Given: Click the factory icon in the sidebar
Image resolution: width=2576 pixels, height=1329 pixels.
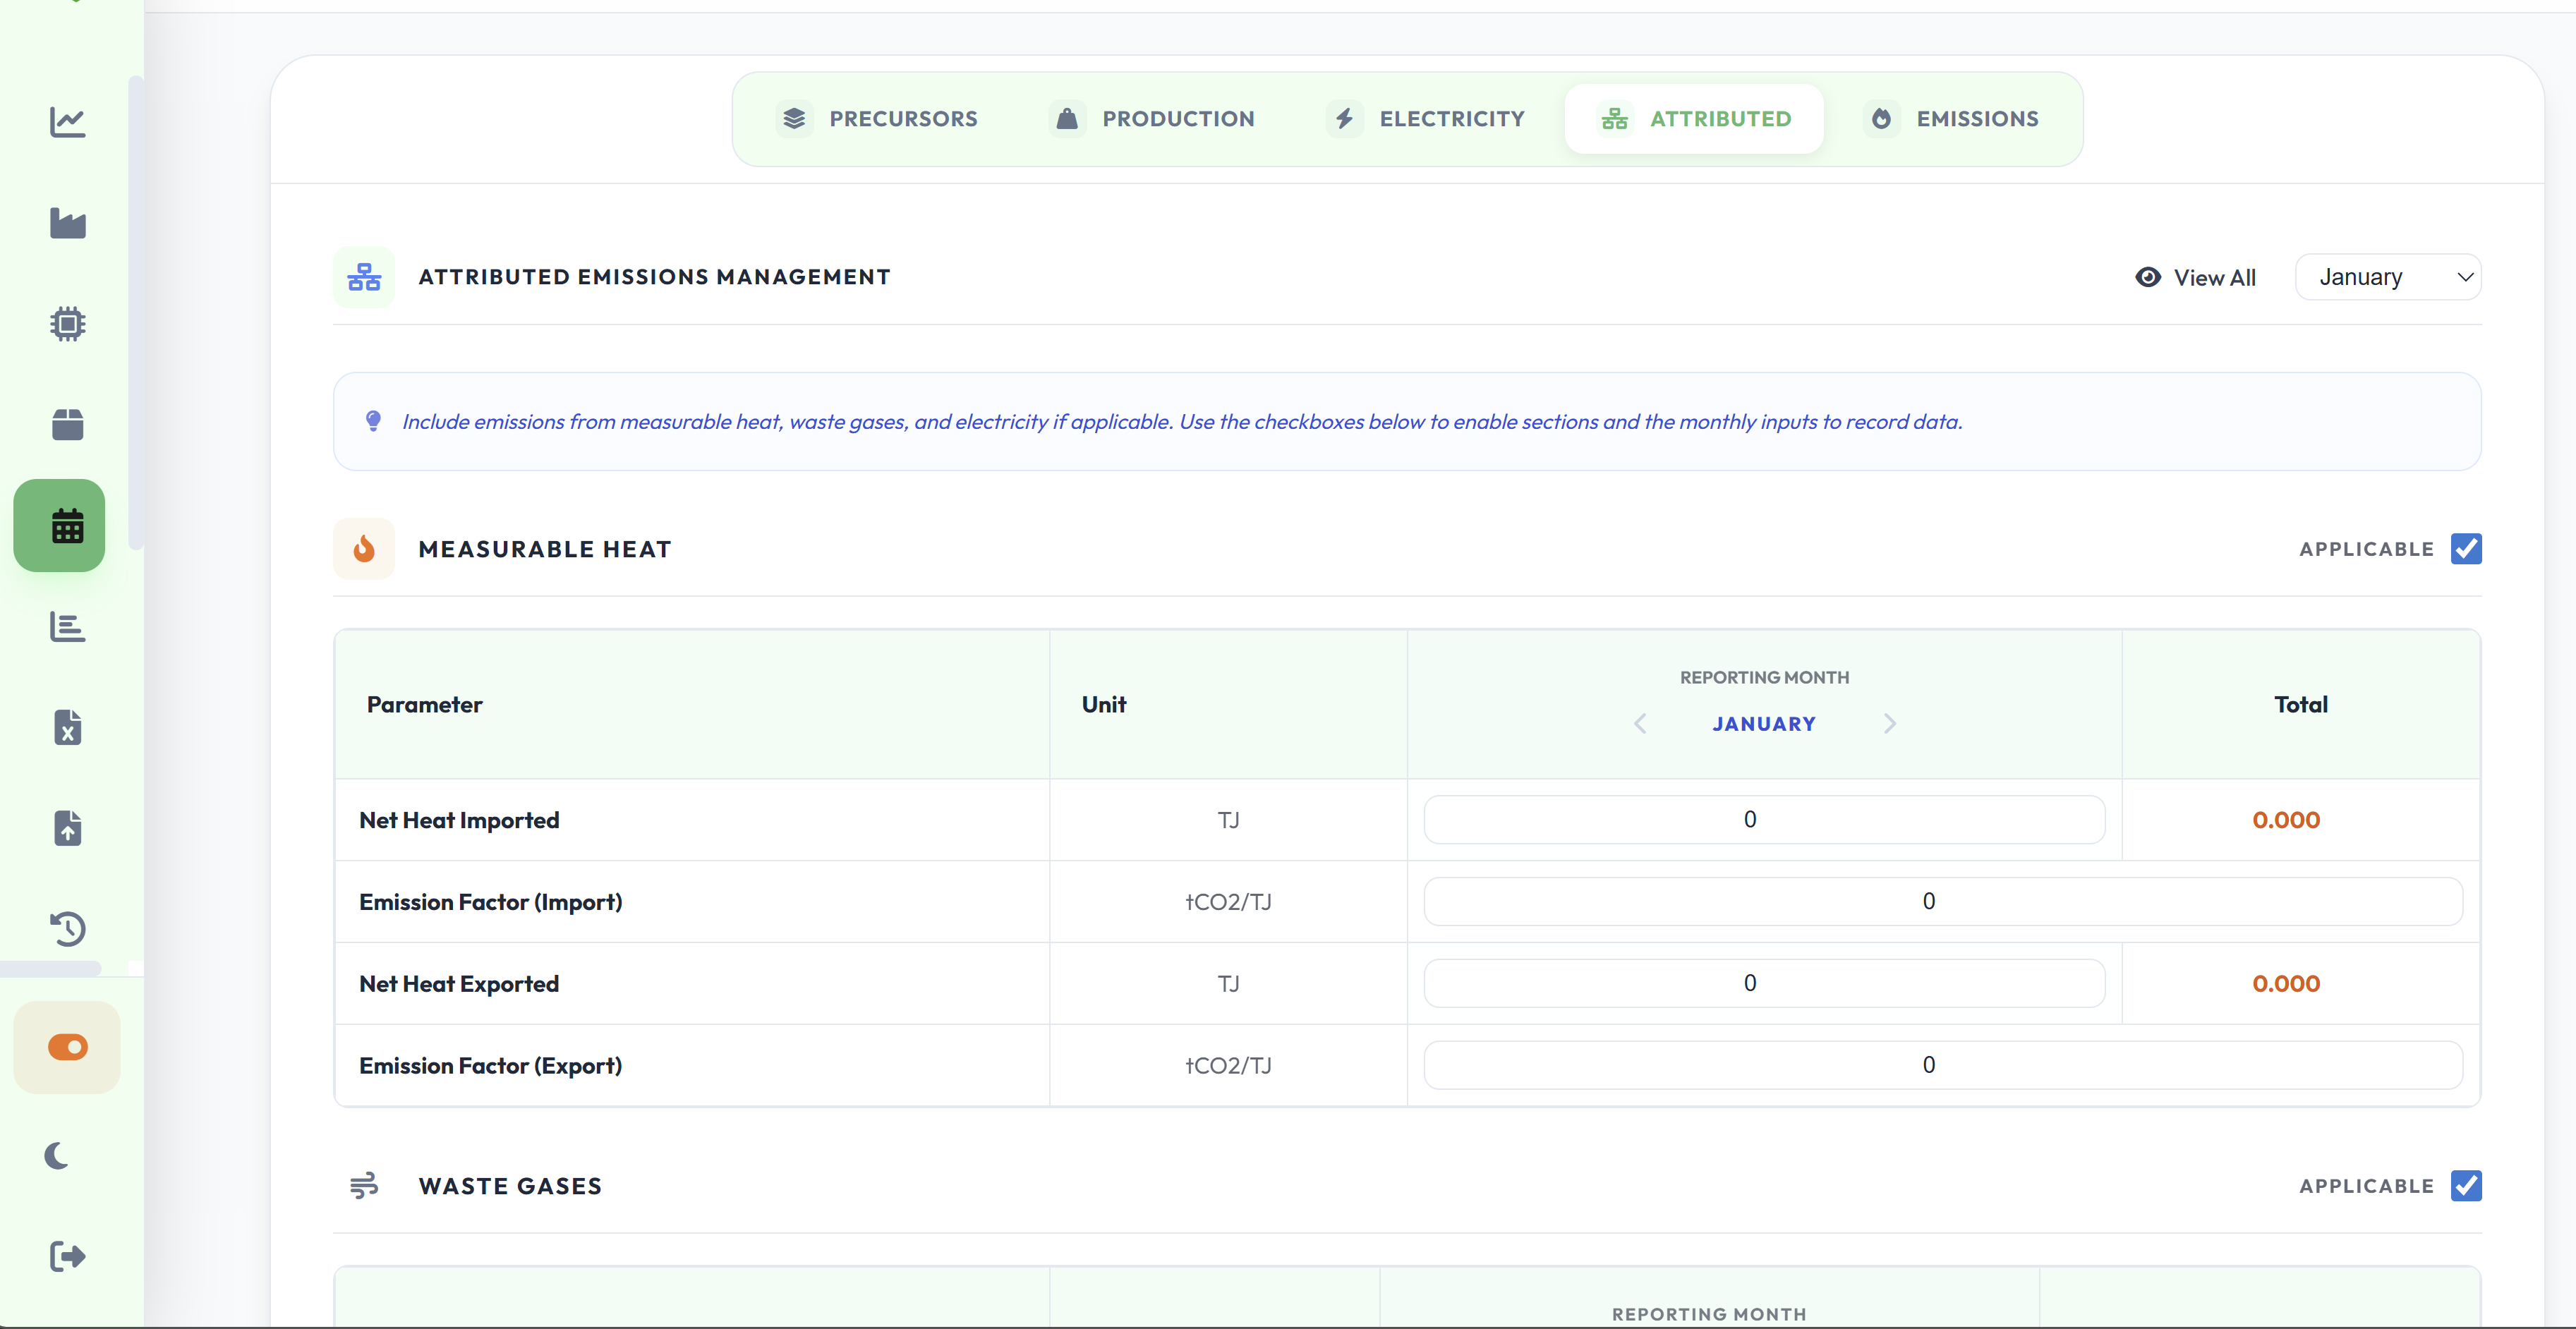Looking at the screenshot, I should [67, 223].
